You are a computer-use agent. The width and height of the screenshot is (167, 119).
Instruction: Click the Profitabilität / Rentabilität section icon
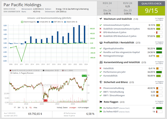(101, 42)
